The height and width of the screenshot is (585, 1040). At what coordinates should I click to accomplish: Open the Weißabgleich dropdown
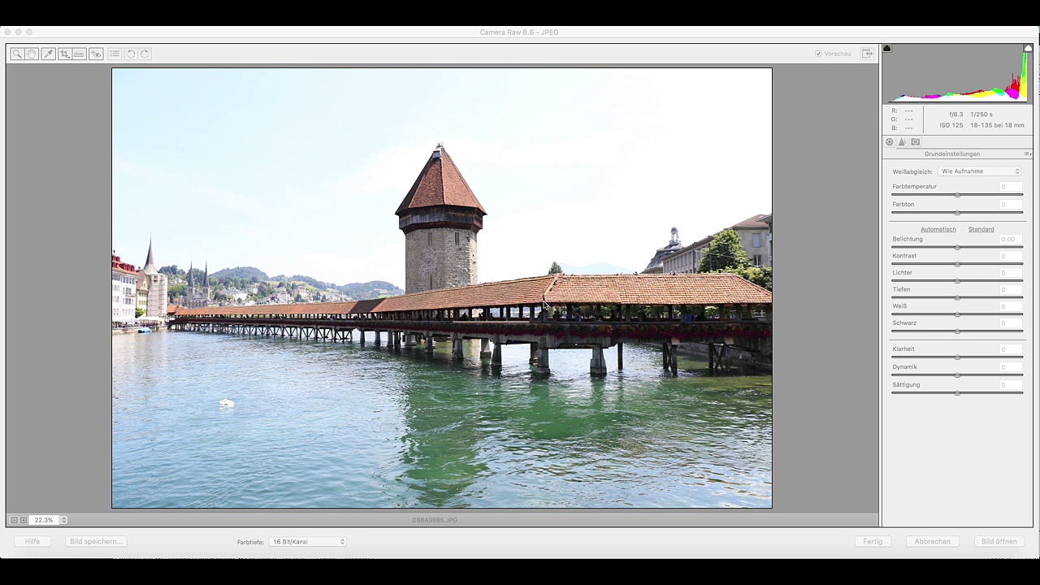[980, 171]
